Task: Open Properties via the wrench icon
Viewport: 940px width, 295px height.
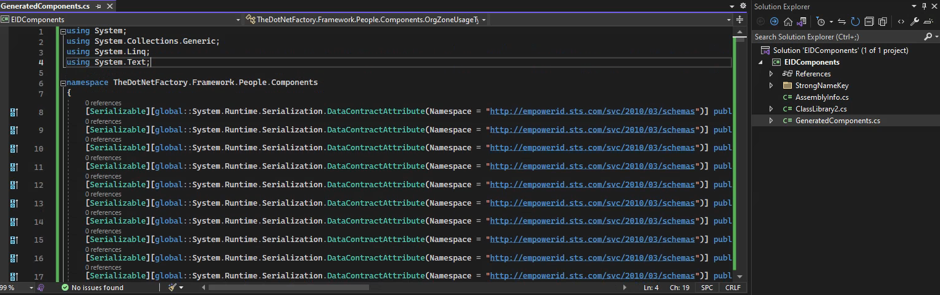Action: point(915,21)
